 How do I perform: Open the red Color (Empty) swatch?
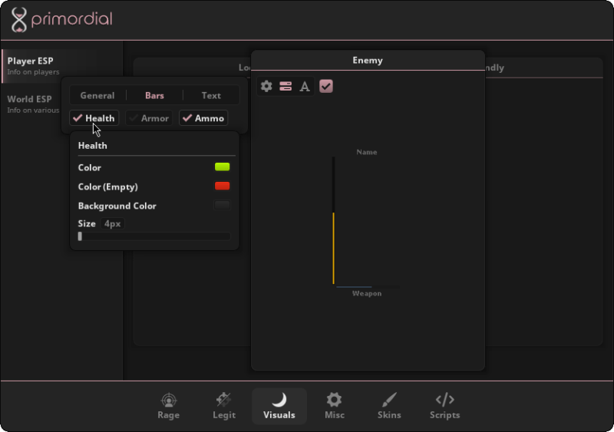[x=223, y=186]
